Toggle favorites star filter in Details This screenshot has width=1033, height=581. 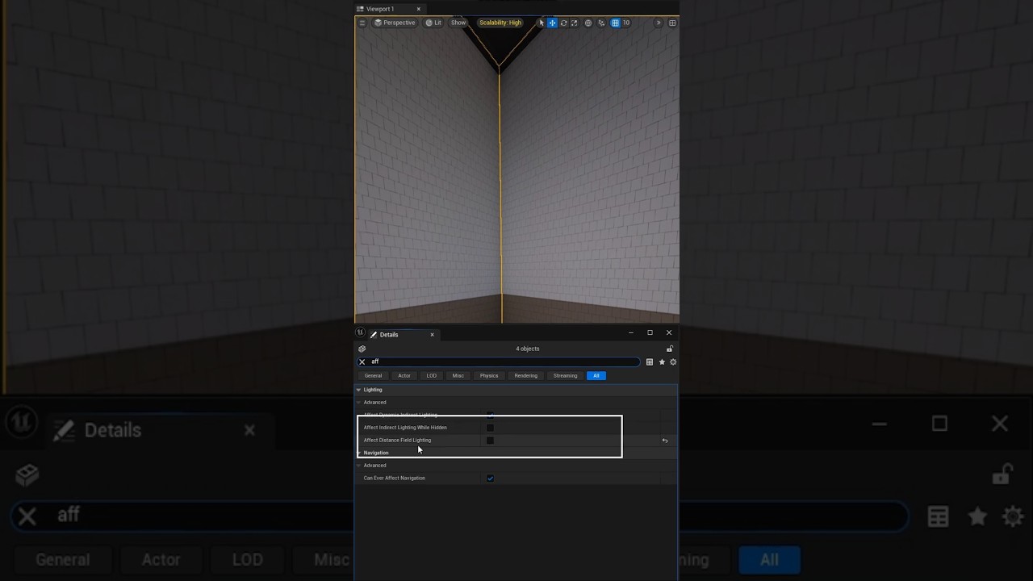point(662,362)
